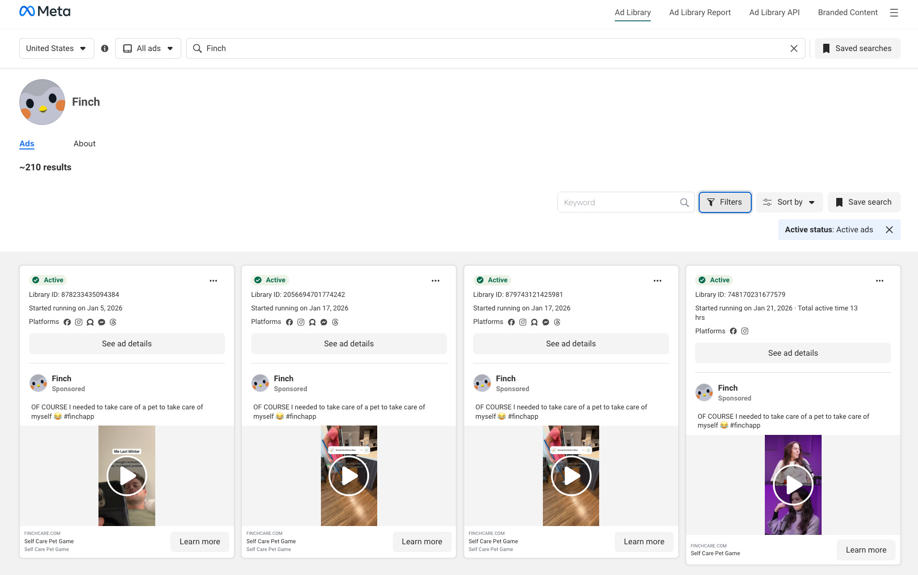
Task: Click Active status badge on ad 879743121425981
Action: coord(491,280)
